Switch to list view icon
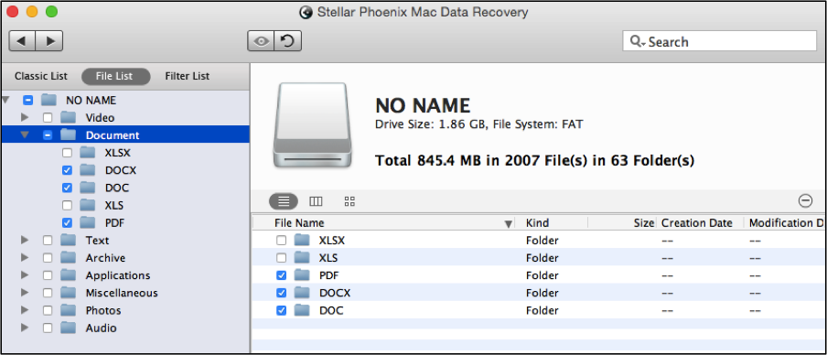Image resolution: width=827 pixels, height=355 pixels. point(284,201)
